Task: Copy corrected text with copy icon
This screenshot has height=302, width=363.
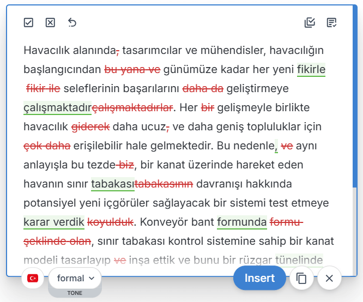Action: pyautogui.click(x=301, y=279)
